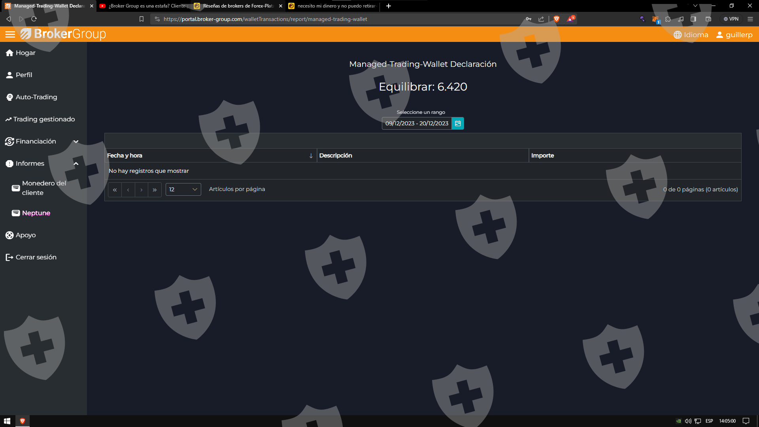759x427 pixels.
Task: Toggle the browser sidebar panel icon
Action: (693, 19)
